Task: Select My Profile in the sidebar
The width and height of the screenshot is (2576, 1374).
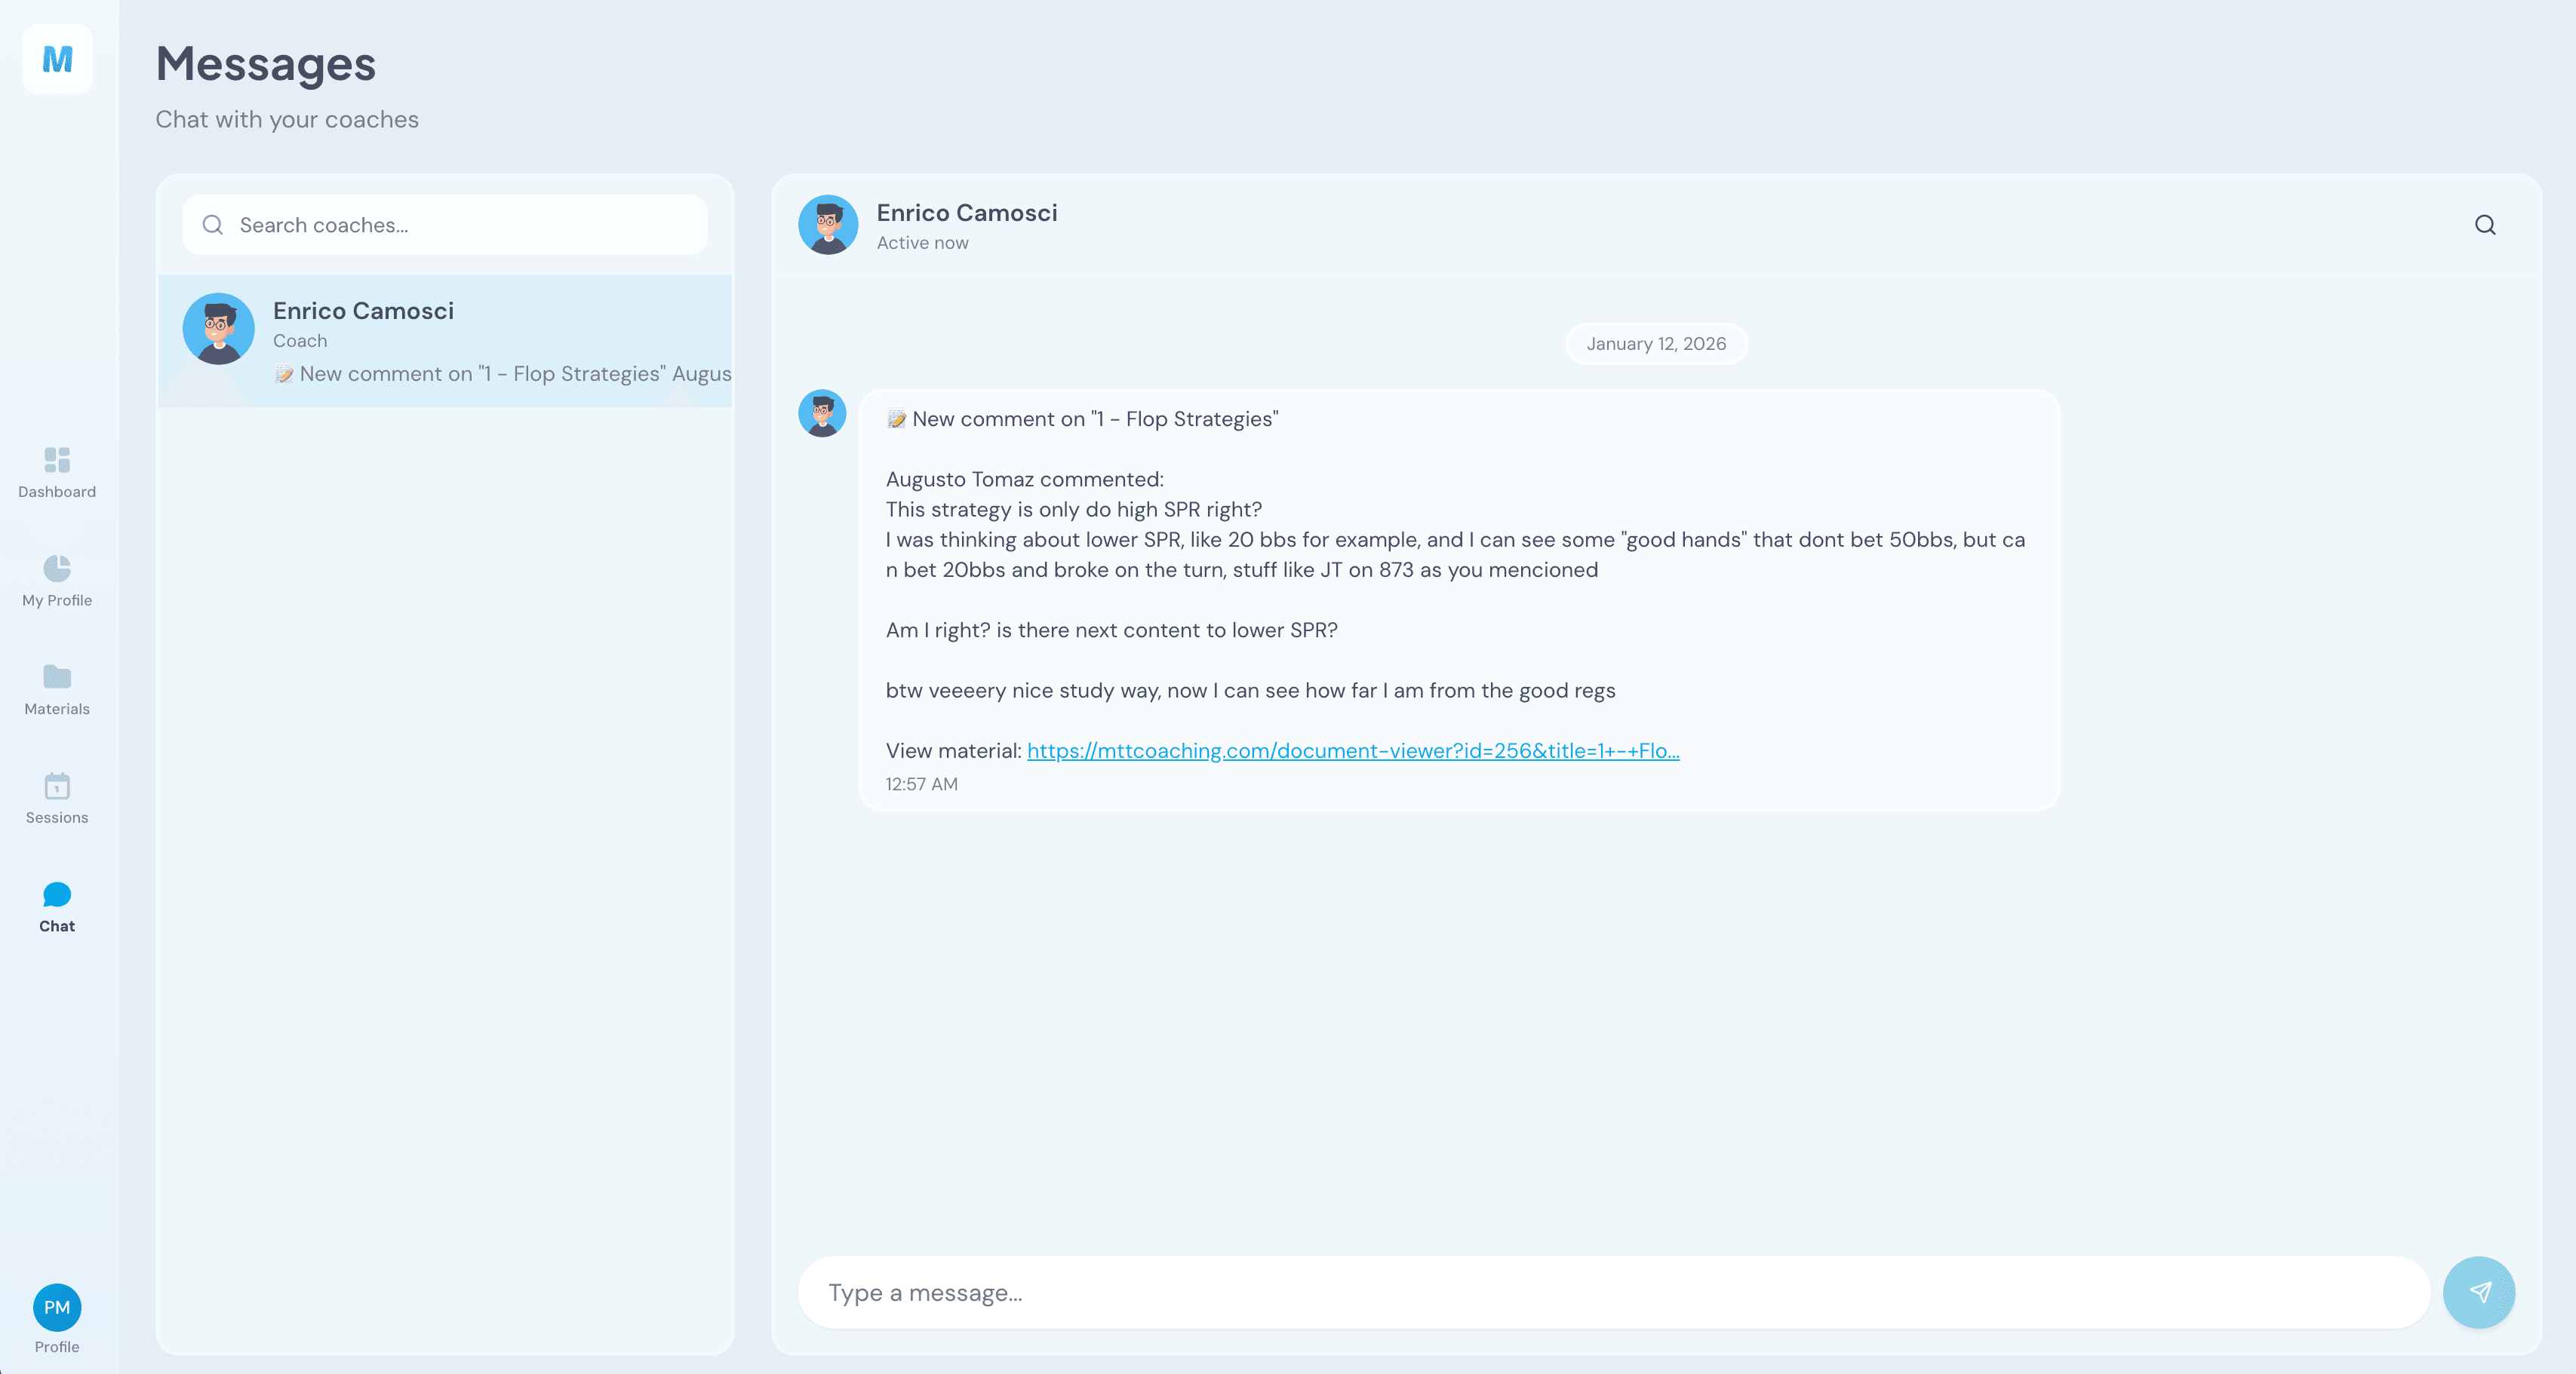Action: 56,580
